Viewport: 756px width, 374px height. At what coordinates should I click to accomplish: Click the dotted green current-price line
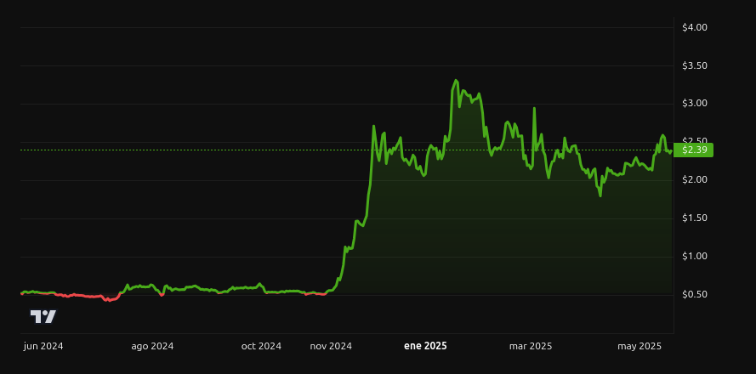coord(347,150)
